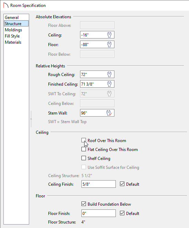
Task: Check Flat Ceiling Over This Room
Action: click(x=84, y=149)
